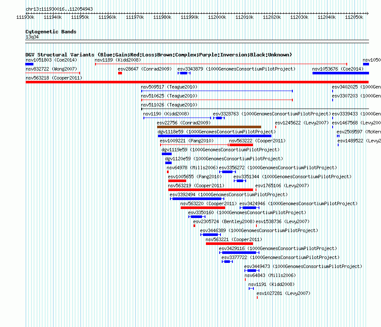Select the esv2305724 (Bentley2008) label
The width and height of the screenshot is (381, 327).
tap(224, 221)
